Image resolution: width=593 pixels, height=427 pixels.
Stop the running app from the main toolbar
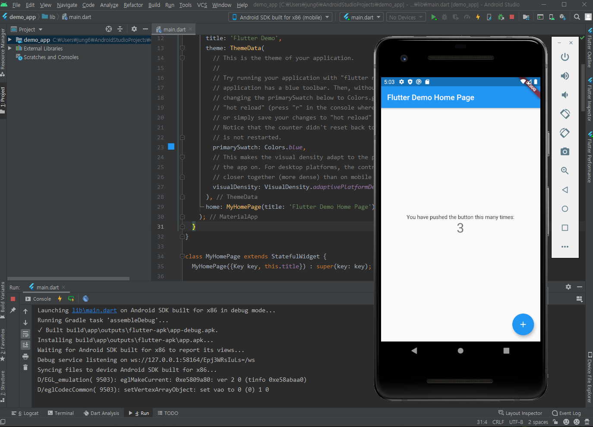coord(512,17)
